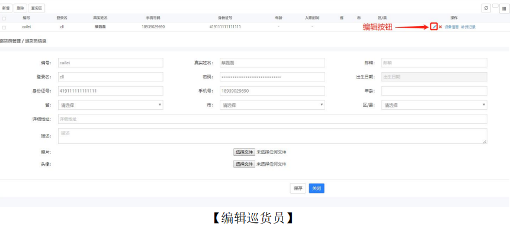Screen dimensions: 520x226
Task: Tick the select-all checkbox in the table header
Action: 4,18
